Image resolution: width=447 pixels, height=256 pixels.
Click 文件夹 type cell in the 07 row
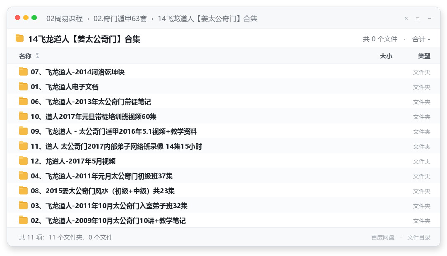point(422,72)
